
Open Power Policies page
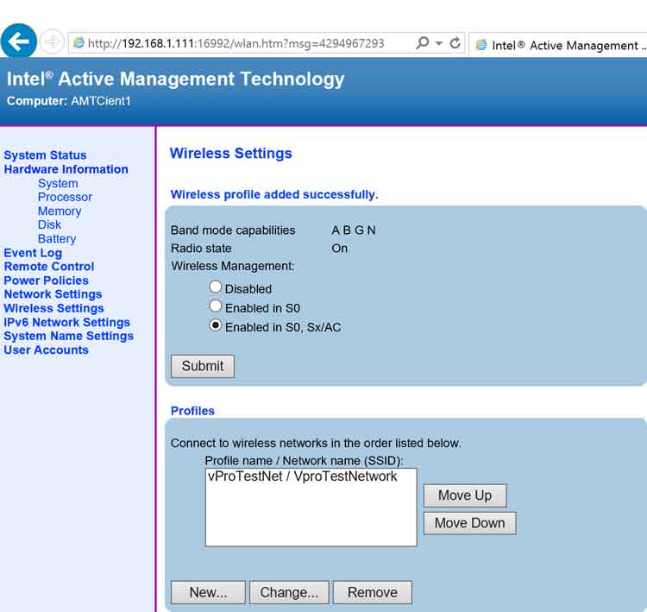tap(47, 281)
